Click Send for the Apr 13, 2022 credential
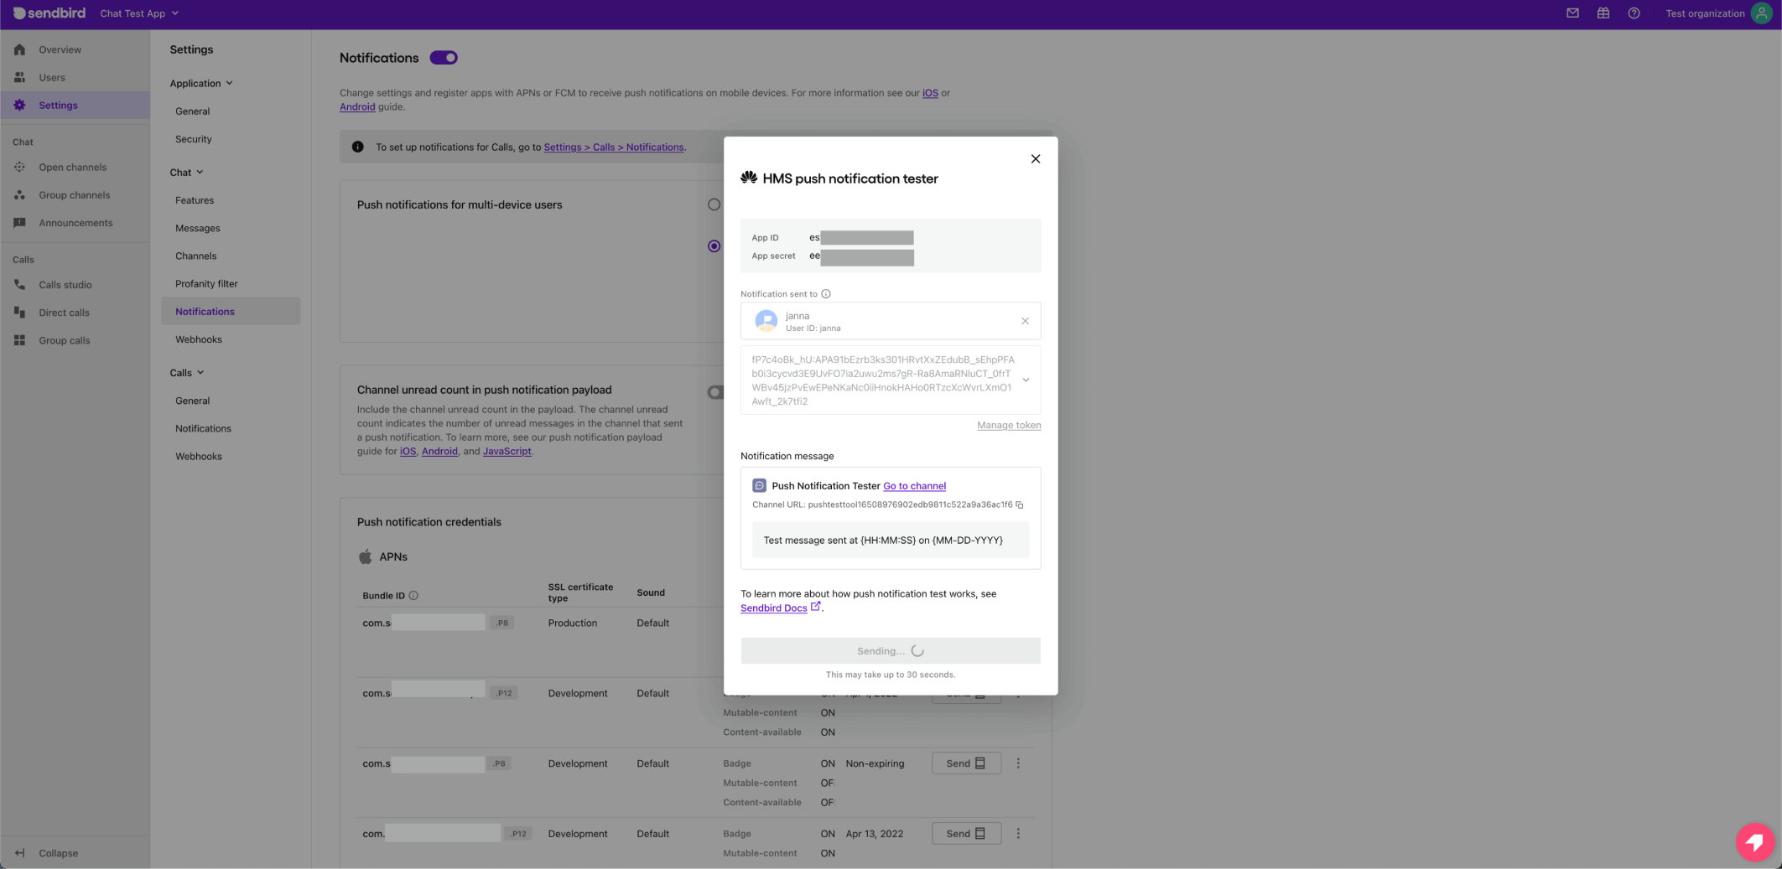Screen dimensions: 1782x869 pos(966,834)
